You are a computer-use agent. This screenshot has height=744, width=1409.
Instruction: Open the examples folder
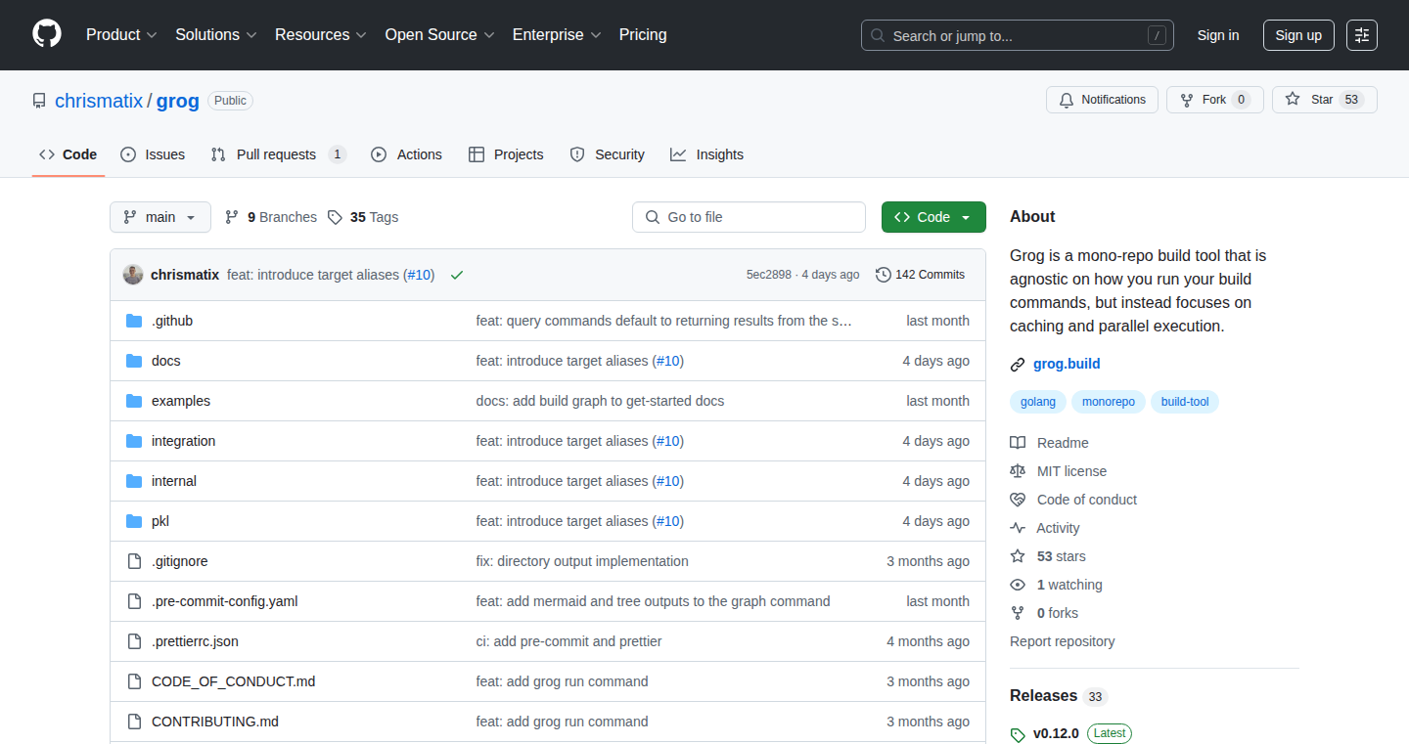click(x=181, y=401)
